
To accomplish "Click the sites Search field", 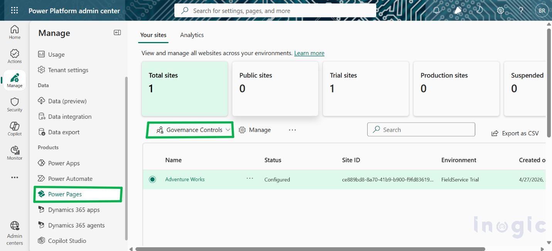I will coord(421,130).
